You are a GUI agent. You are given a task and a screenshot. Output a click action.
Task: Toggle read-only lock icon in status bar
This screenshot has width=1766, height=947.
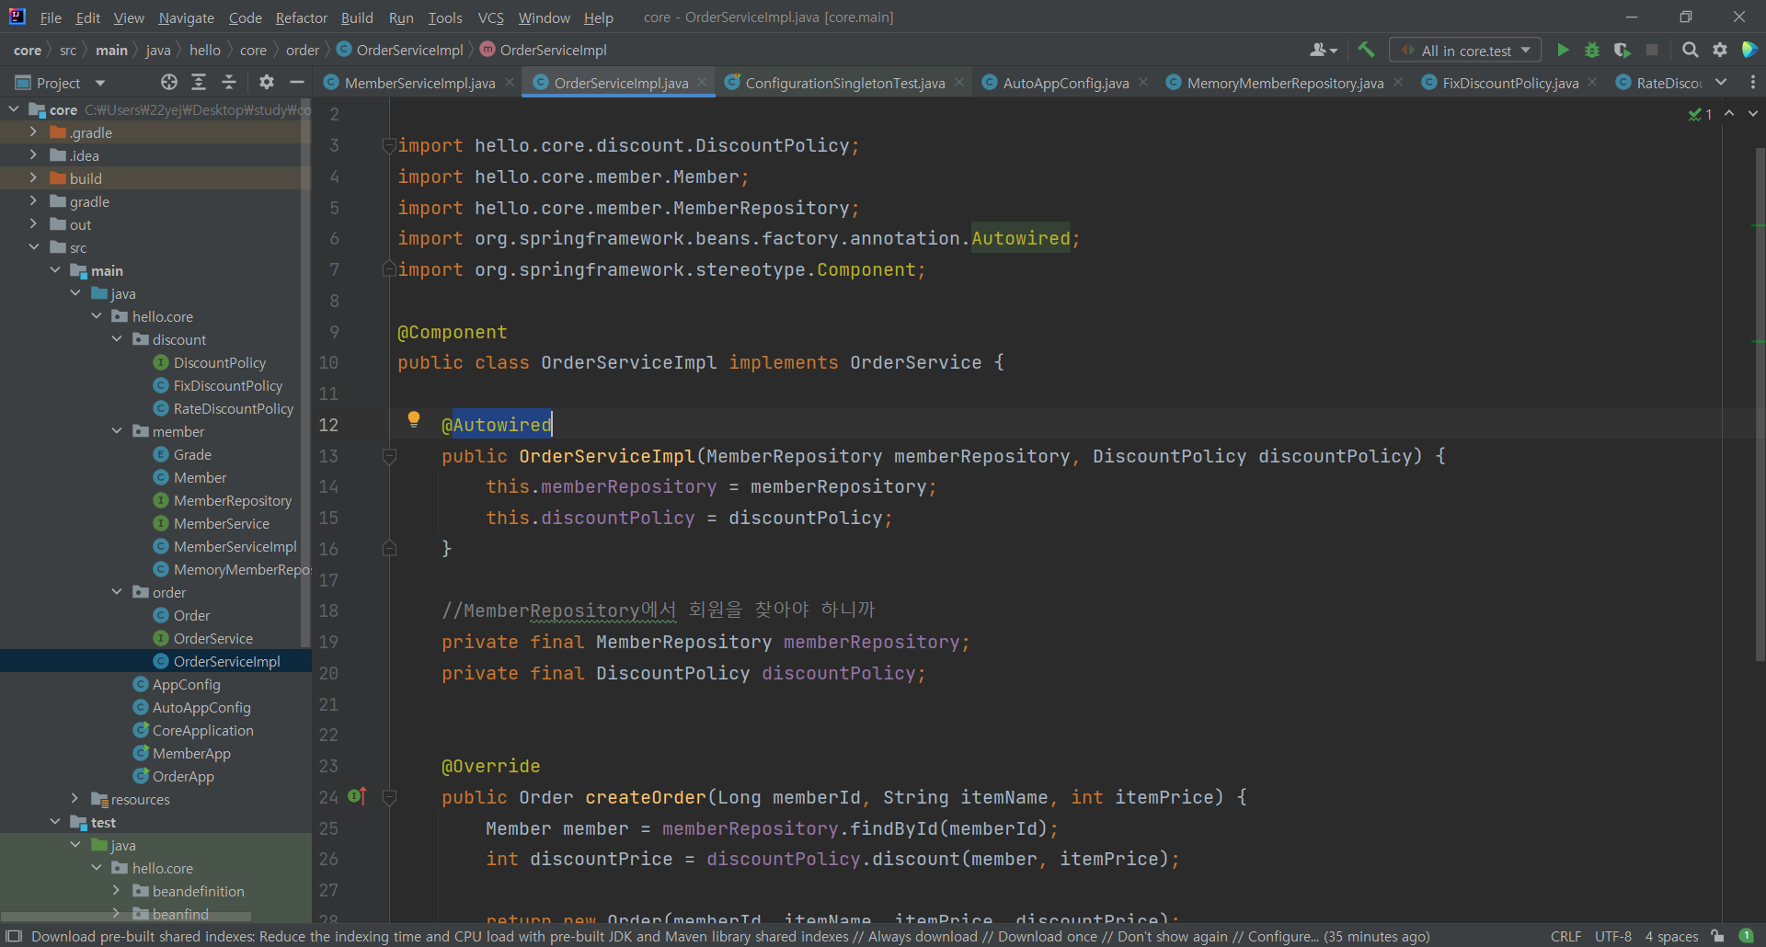1717,936
